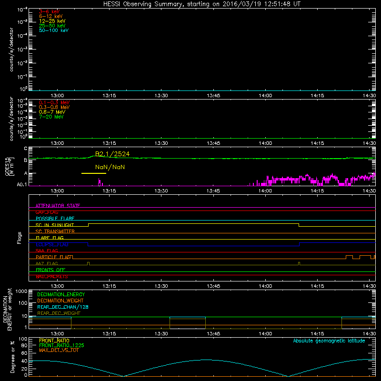Select the REAR_DEC_CHAN/128 legend label
The height and width of the screenshot is (381, 381).
point(63,307)
